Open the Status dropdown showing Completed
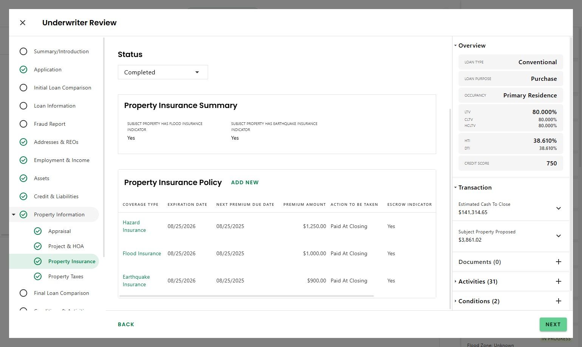This screenshot has height=347, width=582. click(163, 72)
